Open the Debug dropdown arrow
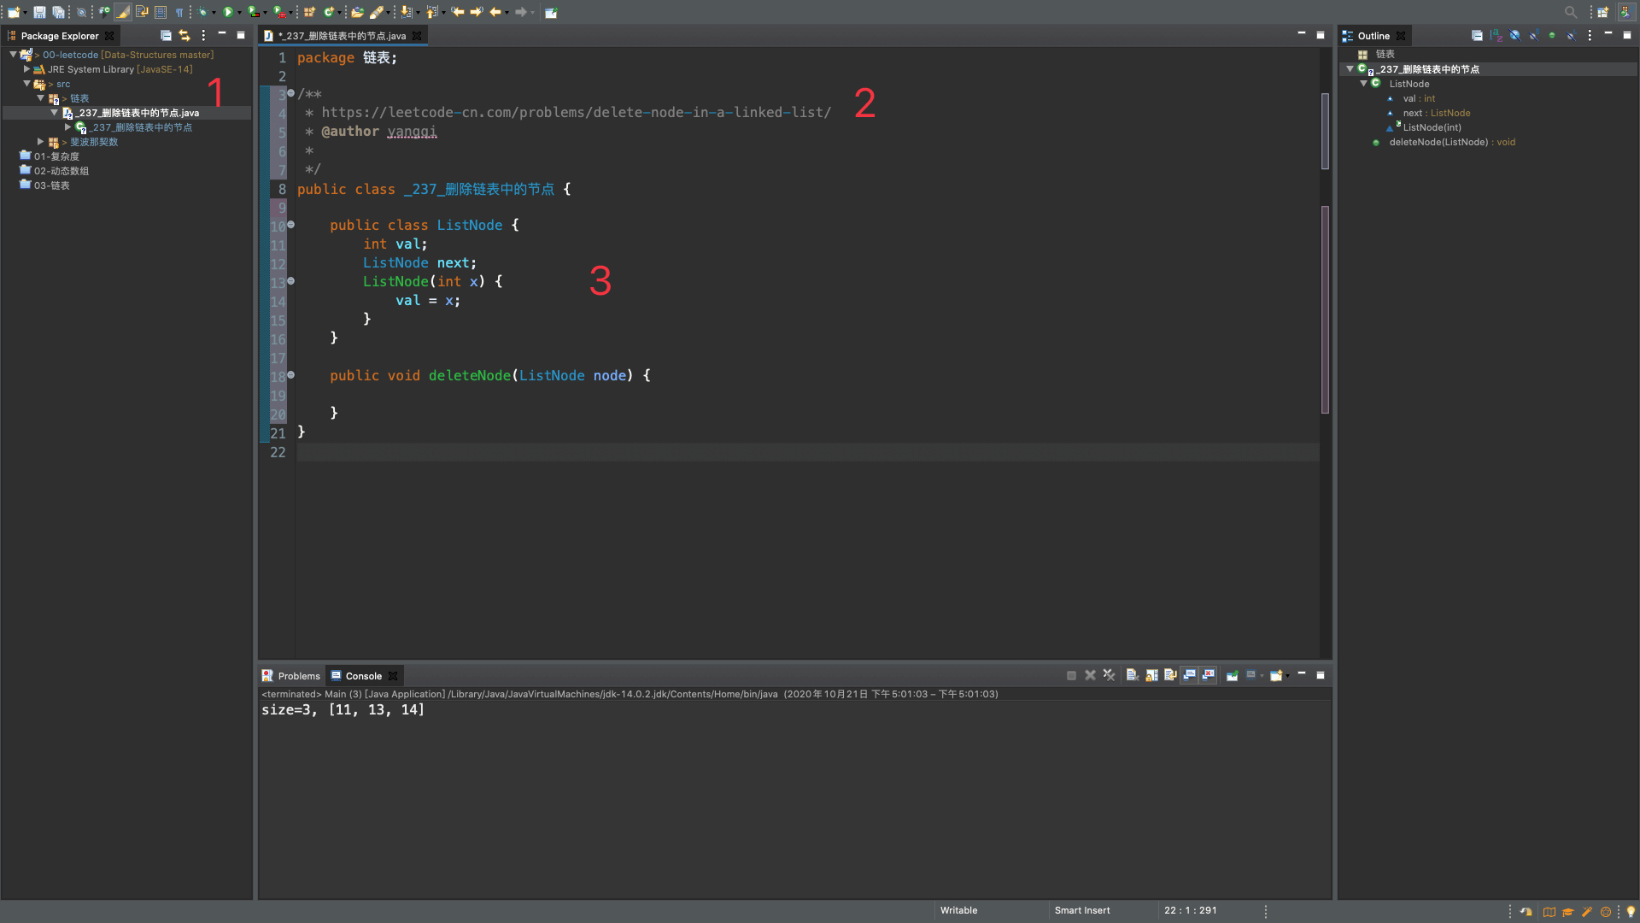 coord(214,13)
